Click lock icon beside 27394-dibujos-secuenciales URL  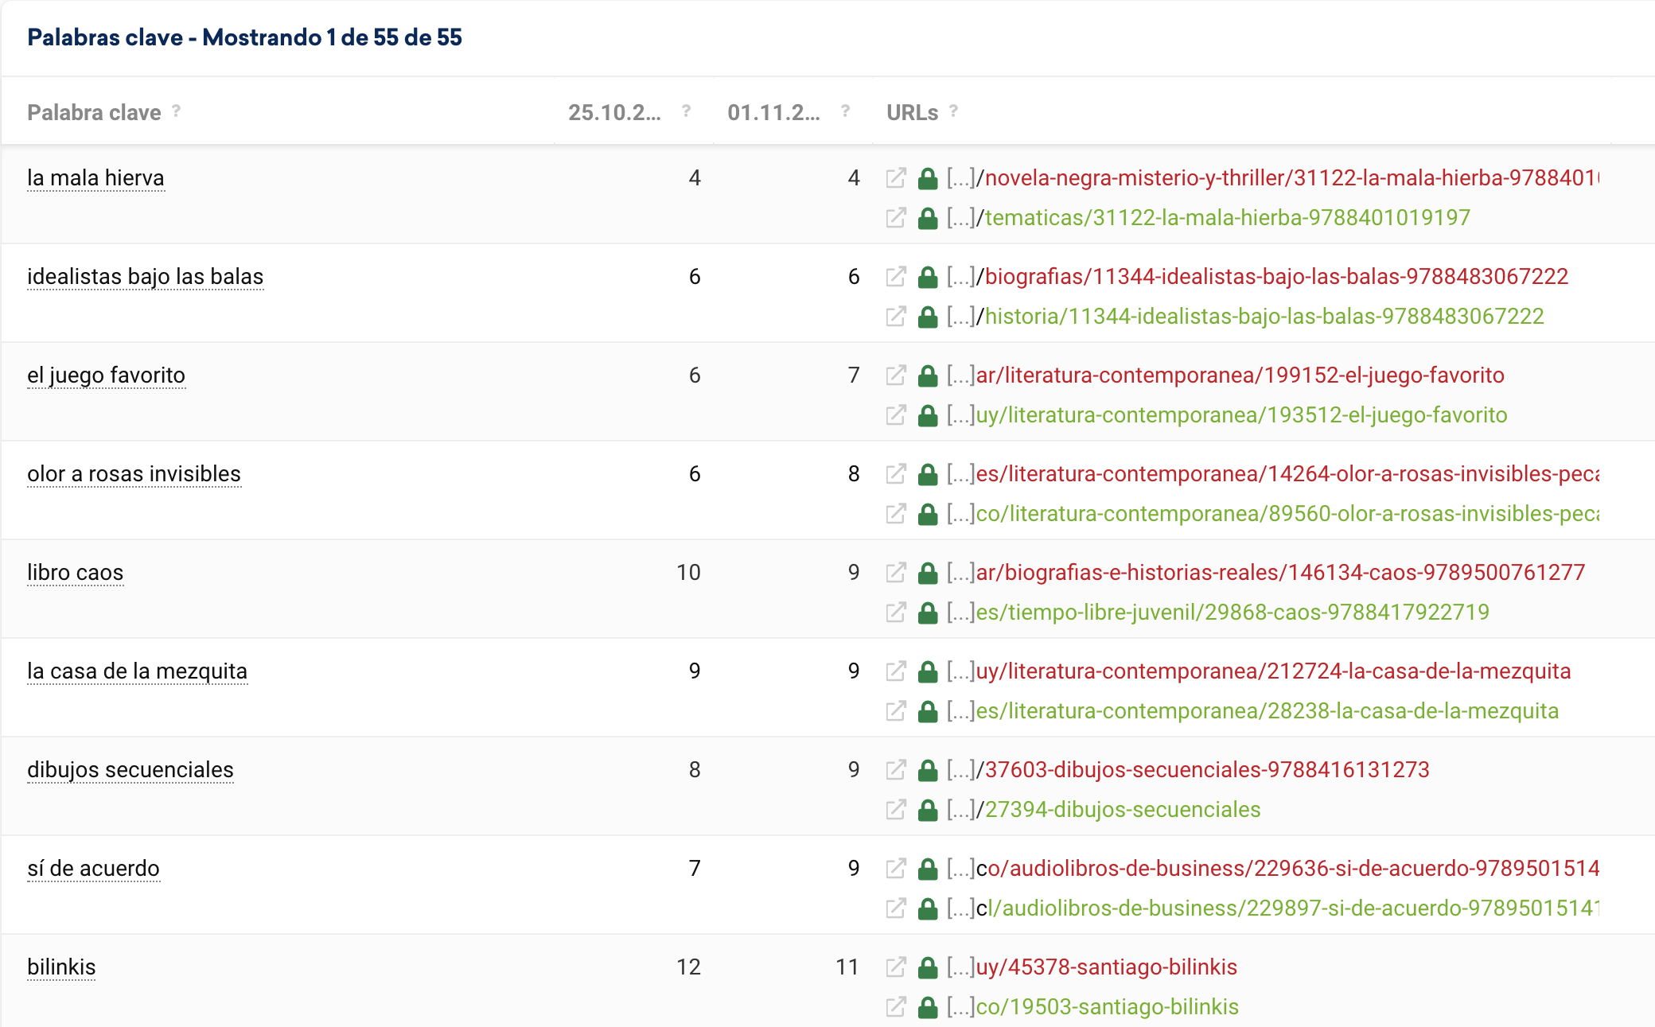coord(928,810)
